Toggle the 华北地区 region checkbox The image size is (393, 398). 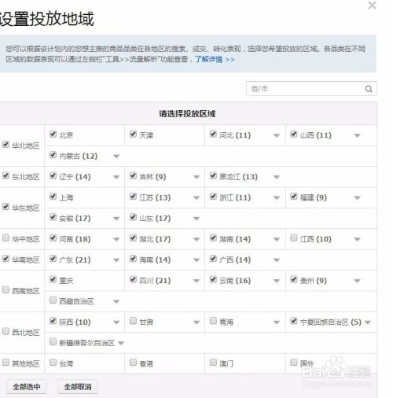[6, 144]
